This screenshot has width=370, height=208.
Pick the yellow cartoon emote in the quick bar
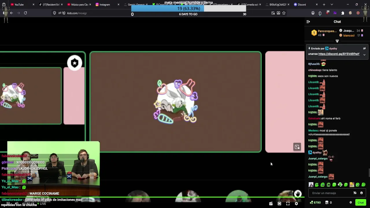(352, 185)
